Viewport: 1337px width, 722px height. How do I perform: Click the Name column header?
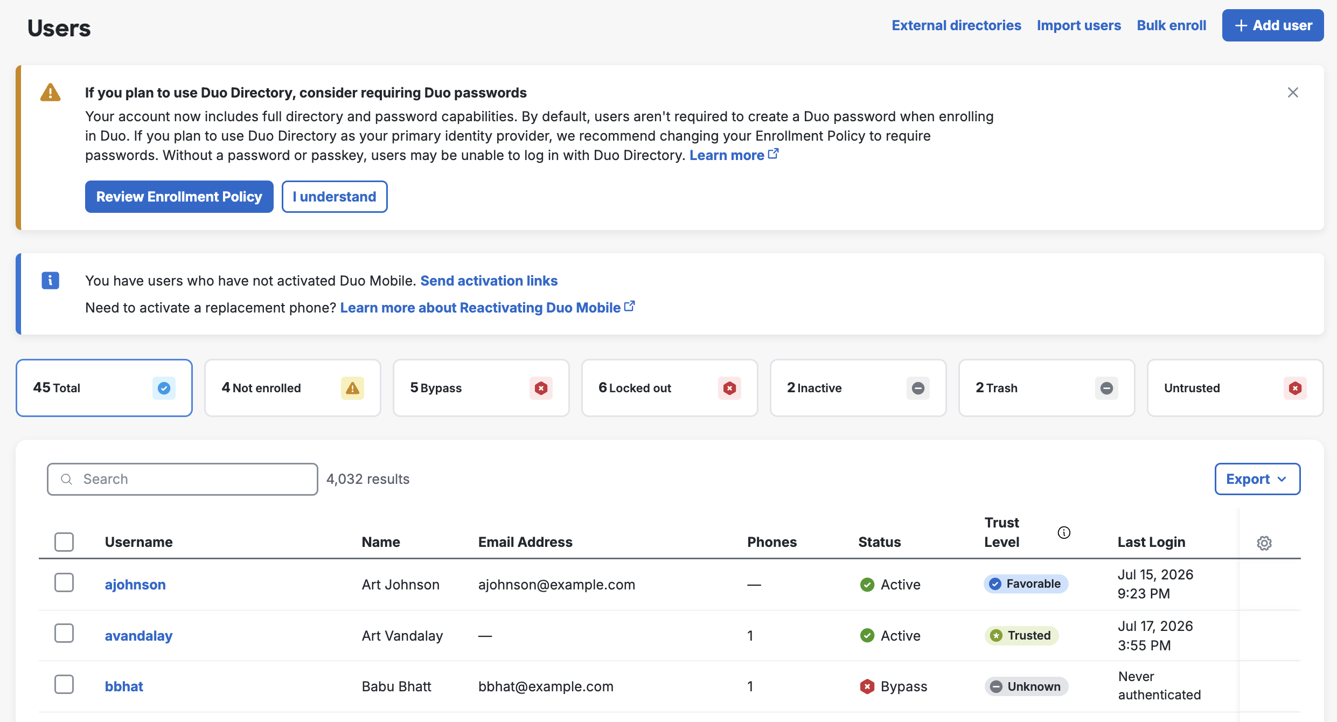pos(381,542)
